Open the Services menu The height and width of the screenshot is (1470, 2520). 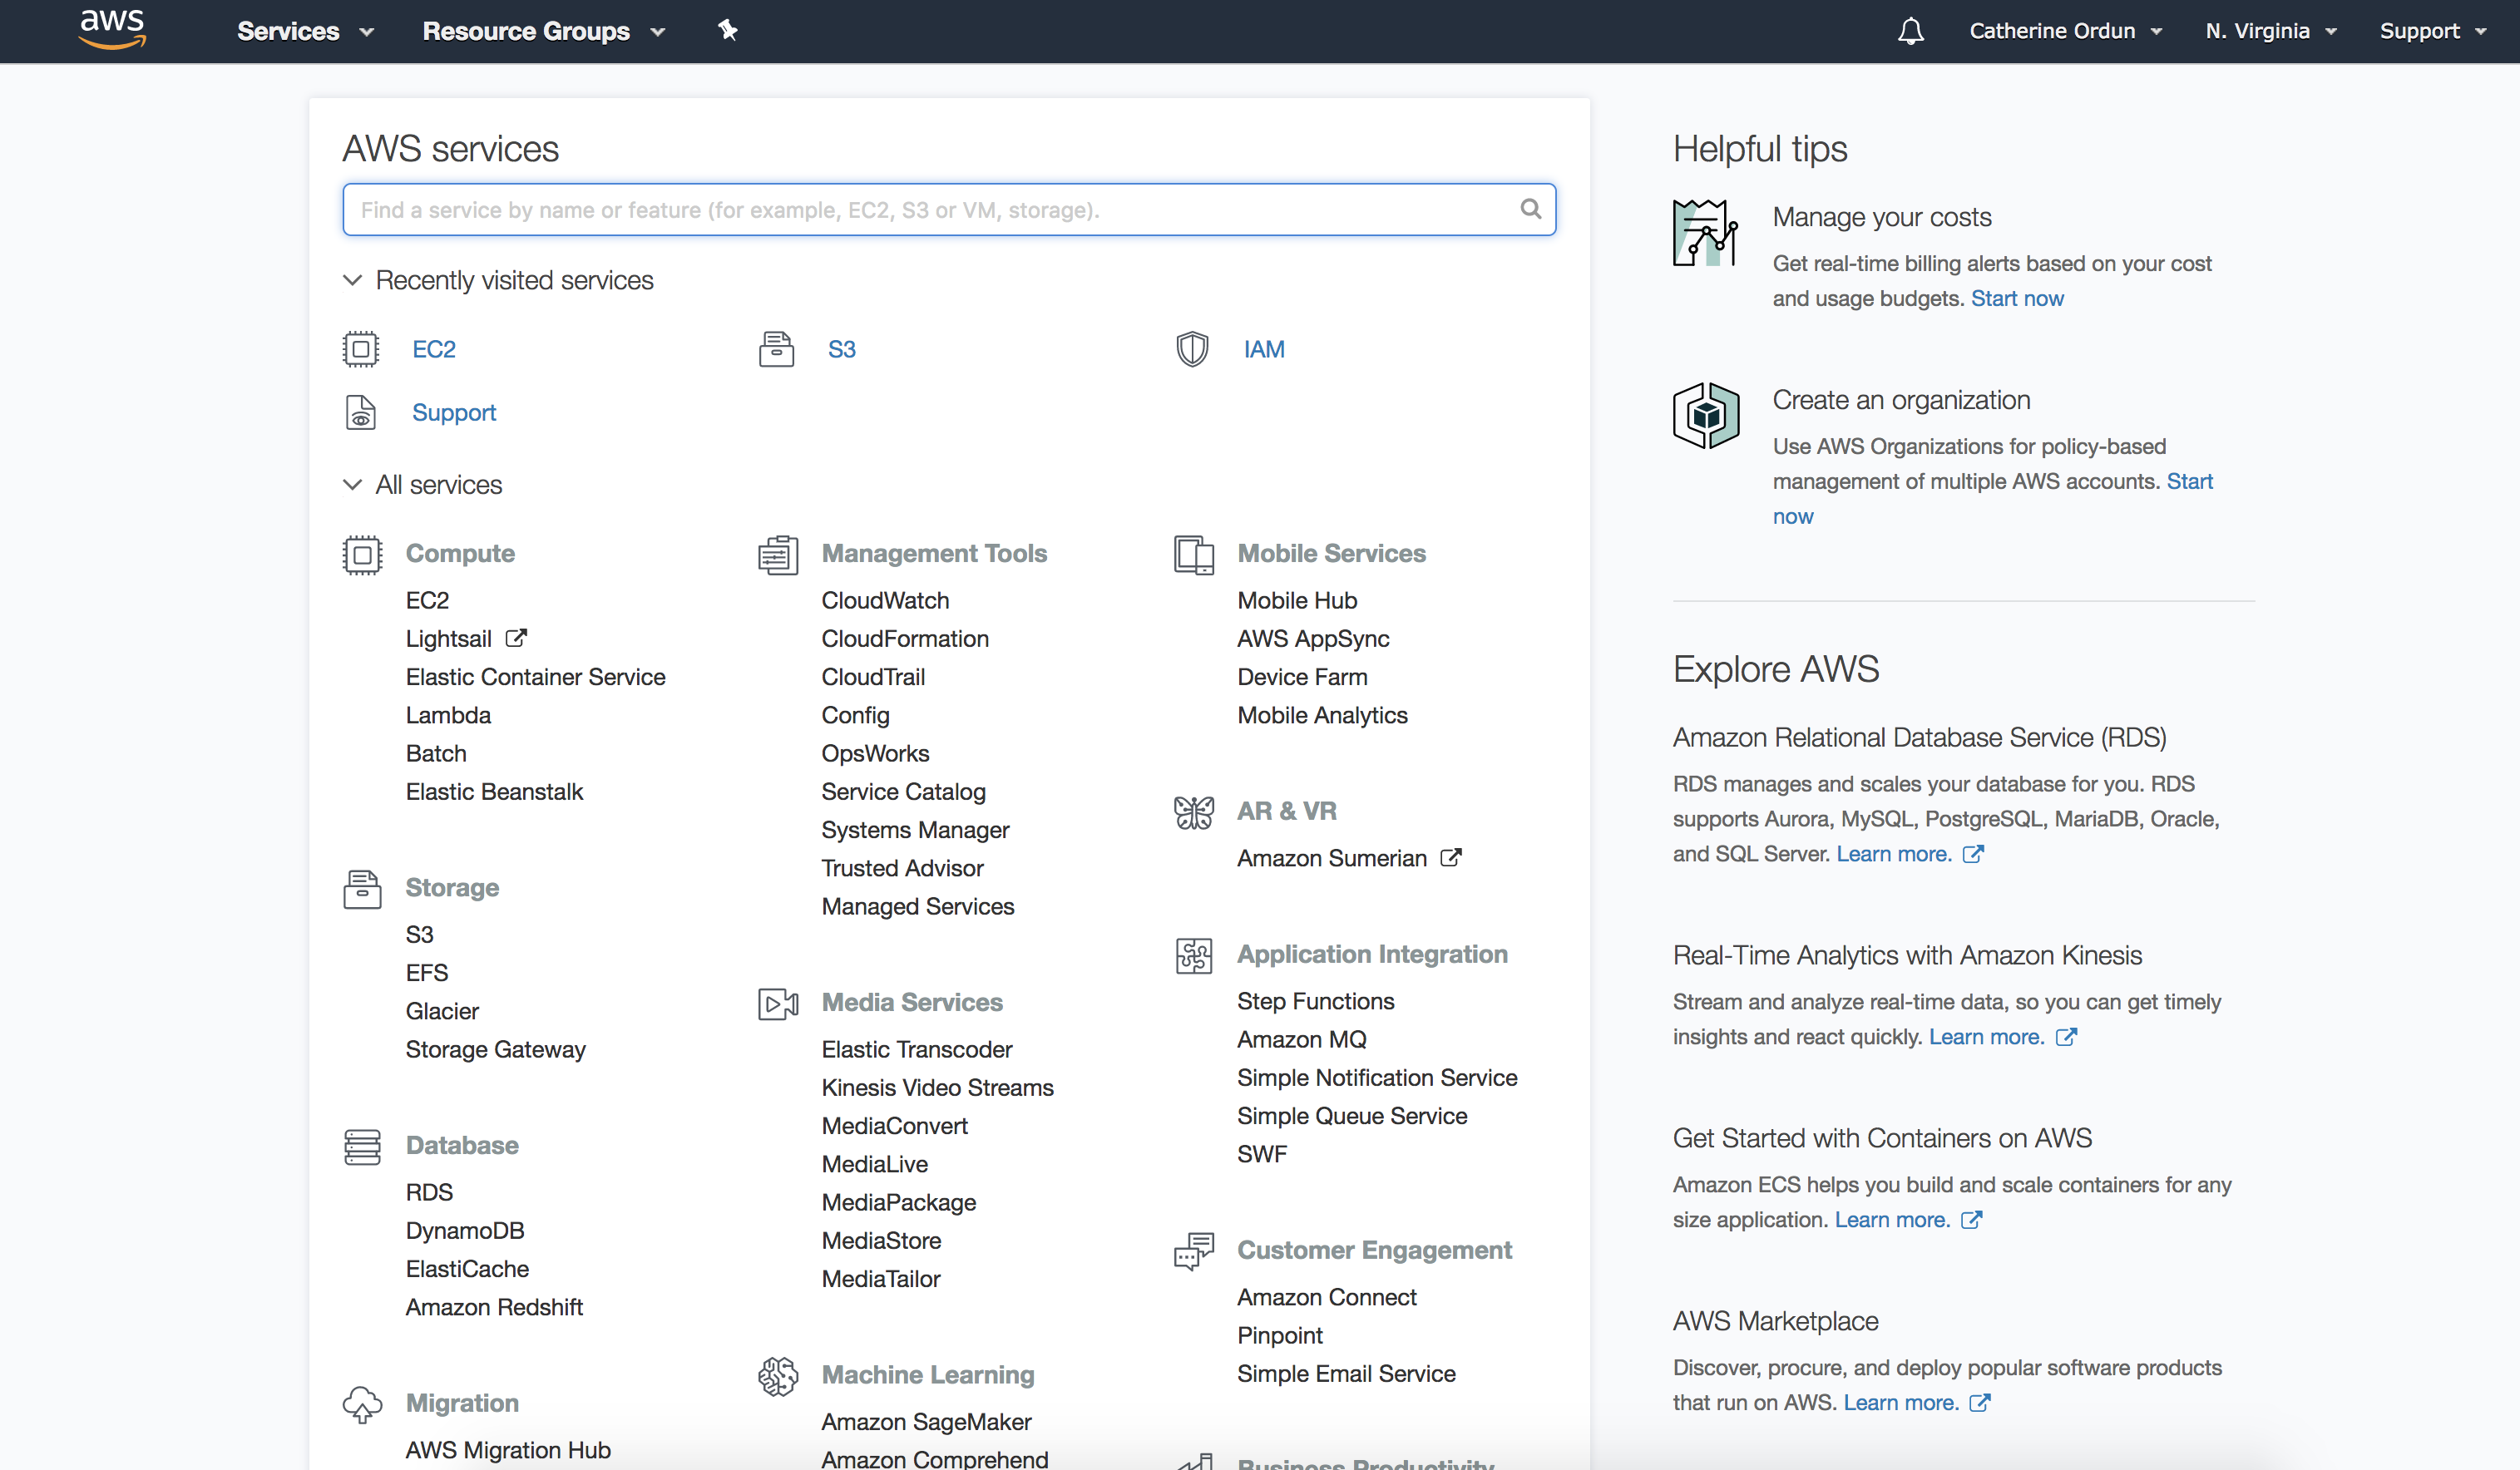coord(304,31)
